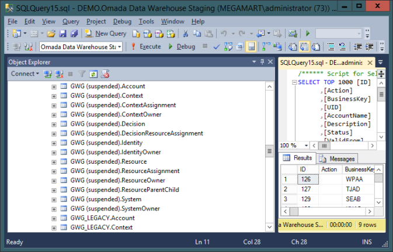Click the Object Explorer vertical scrollbar thumb
Screen dimensions: 393x252
click(269, 151)
